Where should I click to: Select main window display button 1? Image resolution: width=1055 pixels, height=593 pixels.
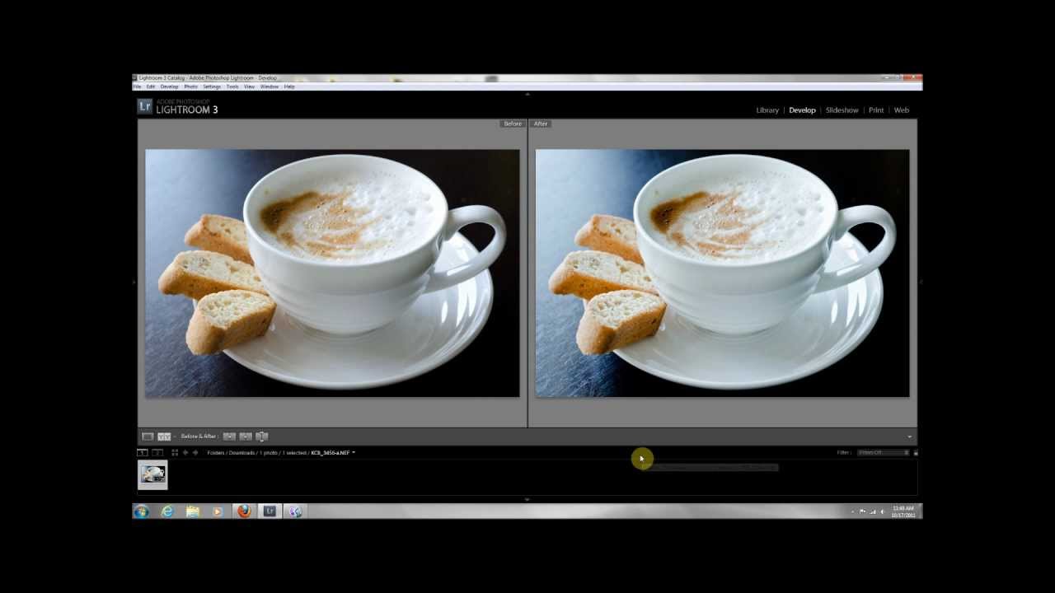pyautogui.click(x=142, y=452)
